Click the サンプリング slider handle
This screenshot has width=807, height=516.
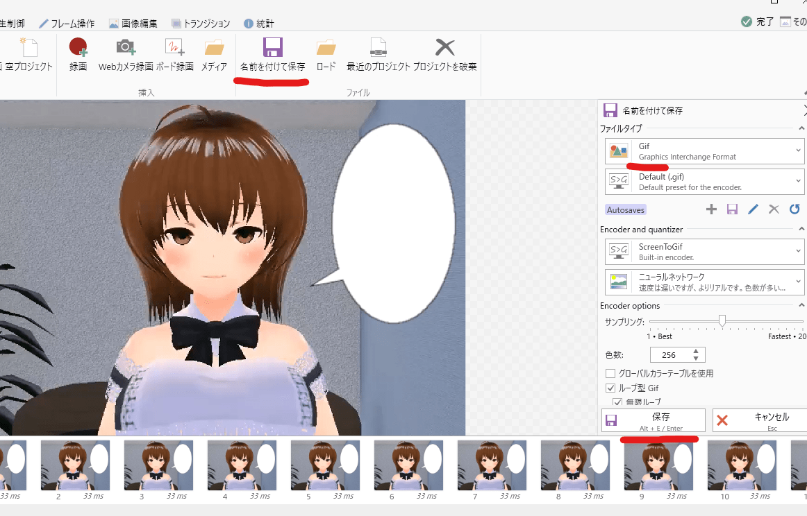pos(722,320)
